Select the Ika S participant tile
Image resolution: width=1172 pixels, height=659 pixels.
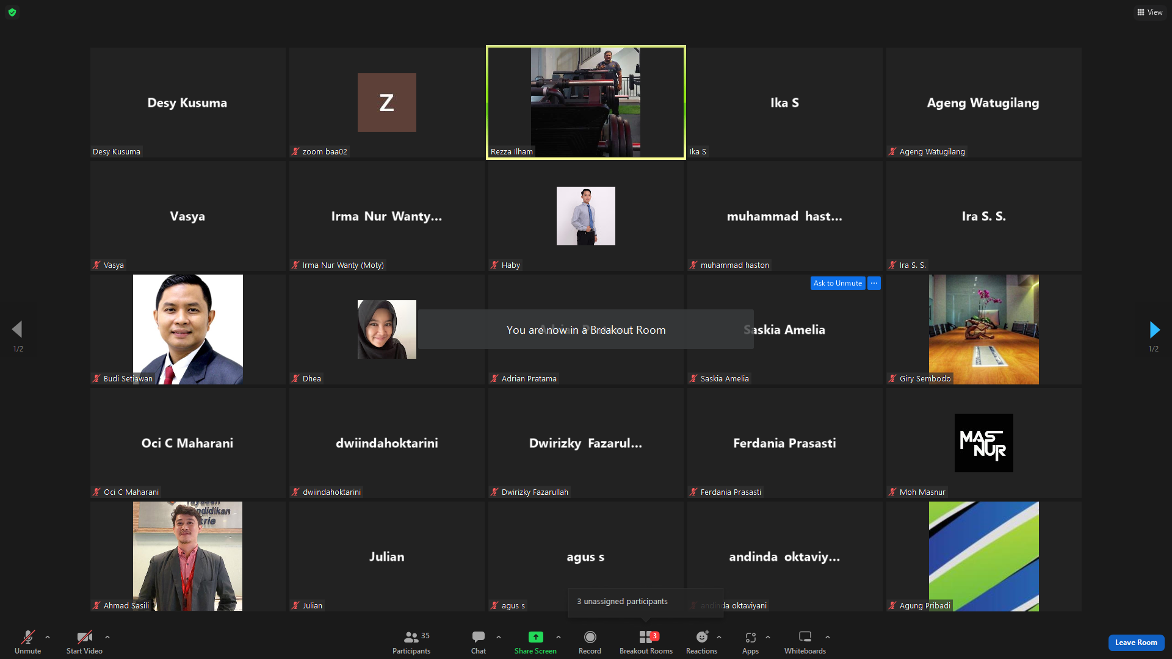tap(785, 103)
